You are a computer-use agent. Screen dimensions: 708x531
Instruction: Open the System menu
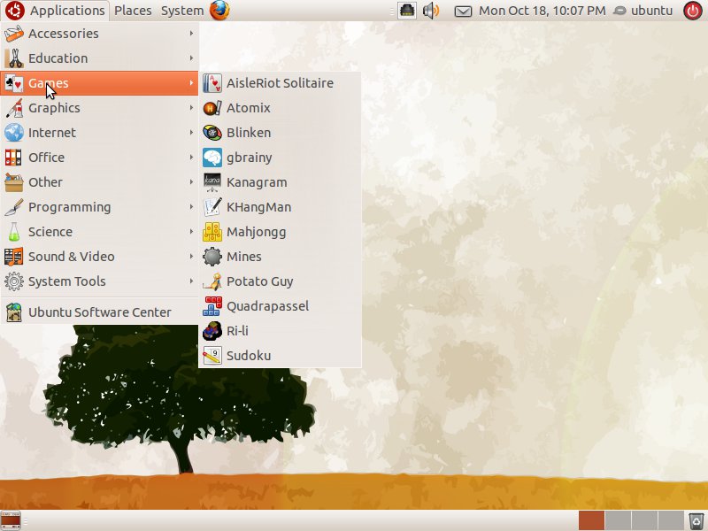point(182,11)
